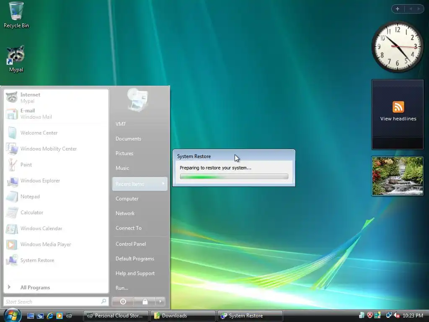
Task: Open Calculator from the Start menu
Action: [56, 213]
